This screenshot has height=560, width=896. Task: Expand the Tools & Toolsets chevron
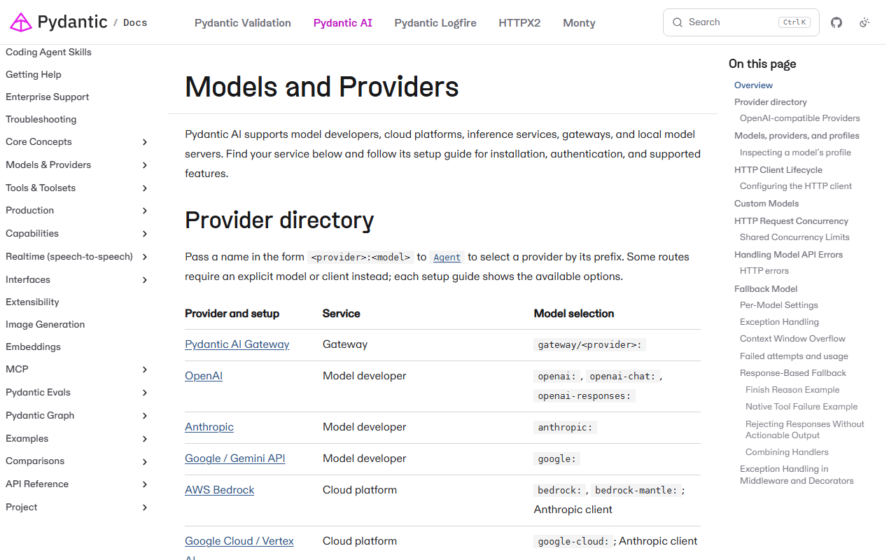coord(145,188)
